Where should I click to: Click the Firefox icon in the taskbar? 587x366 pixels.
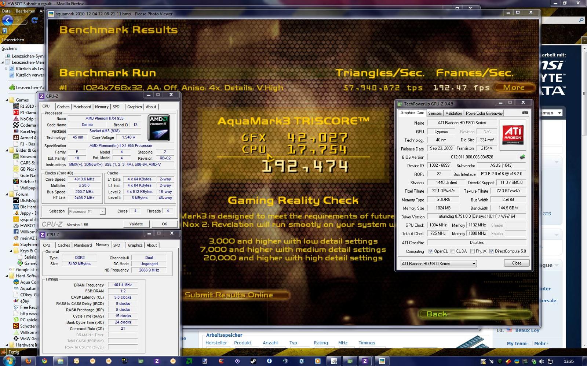click(x=28, y=361)
